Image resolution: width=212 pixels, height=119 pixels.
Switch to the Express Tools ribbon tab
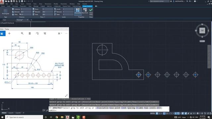tap(67, 6)
